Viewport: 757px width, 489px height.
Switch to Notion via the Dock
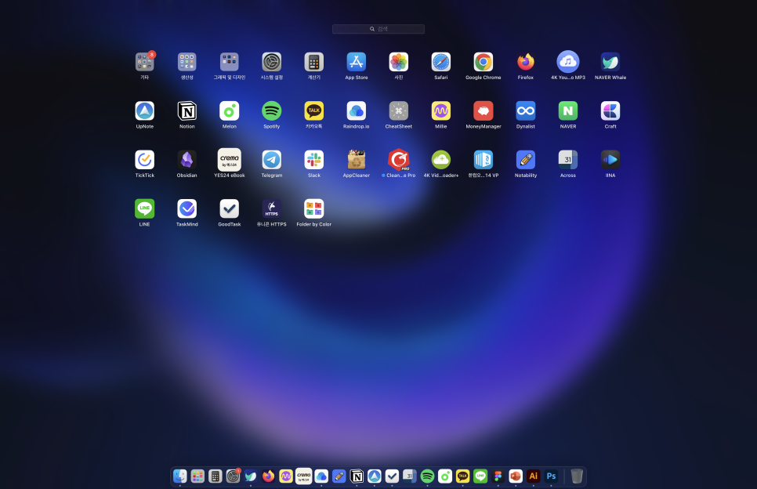point(357,476)
